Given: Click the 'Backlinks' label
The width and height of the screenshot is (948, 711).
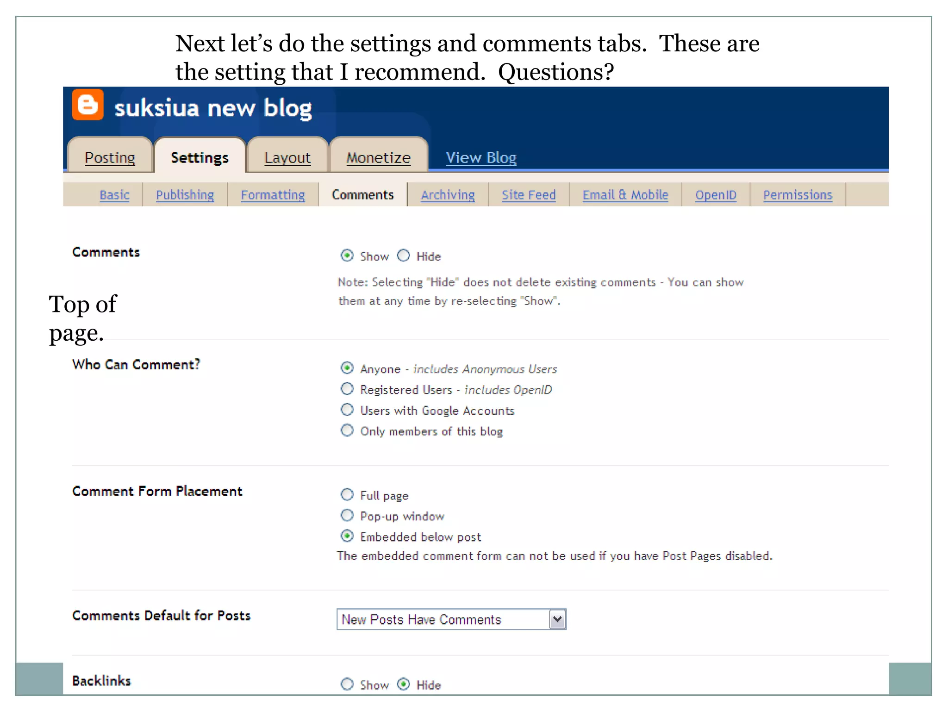Looking at the screenshot, I should 102,681.
